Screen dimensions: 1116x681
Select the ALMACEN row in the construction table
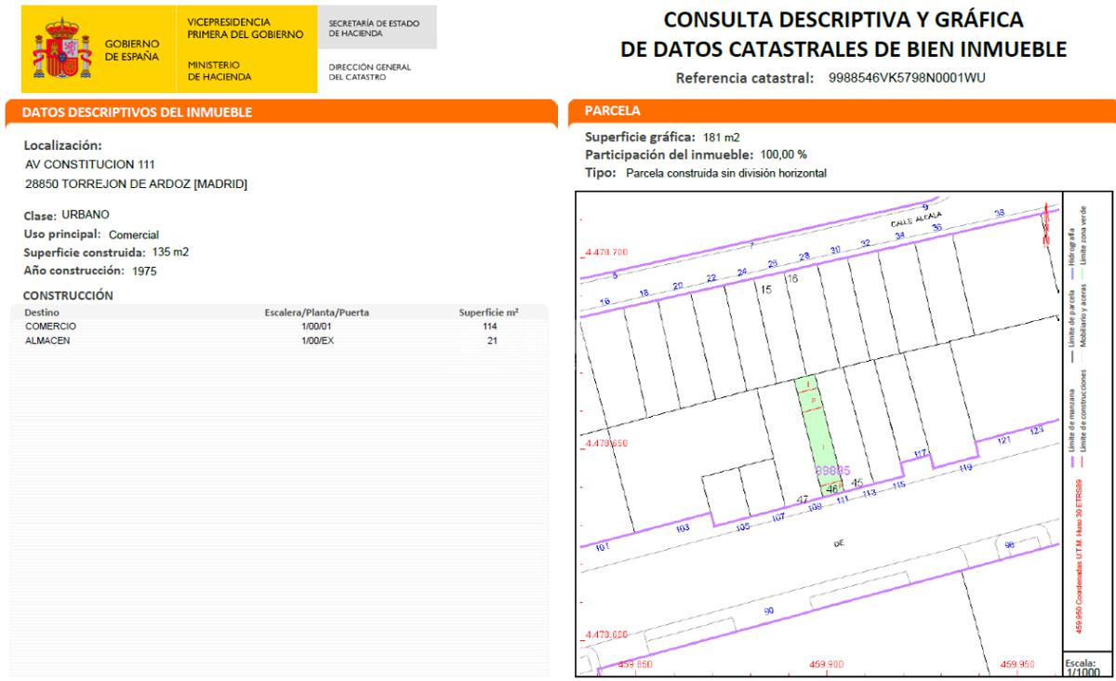click(270, 341)
